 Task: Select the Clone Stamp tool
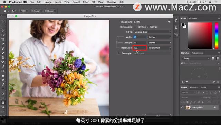pos(3,57)
